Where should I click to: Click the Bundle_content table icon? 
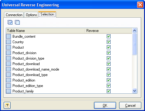click(9, 36)
